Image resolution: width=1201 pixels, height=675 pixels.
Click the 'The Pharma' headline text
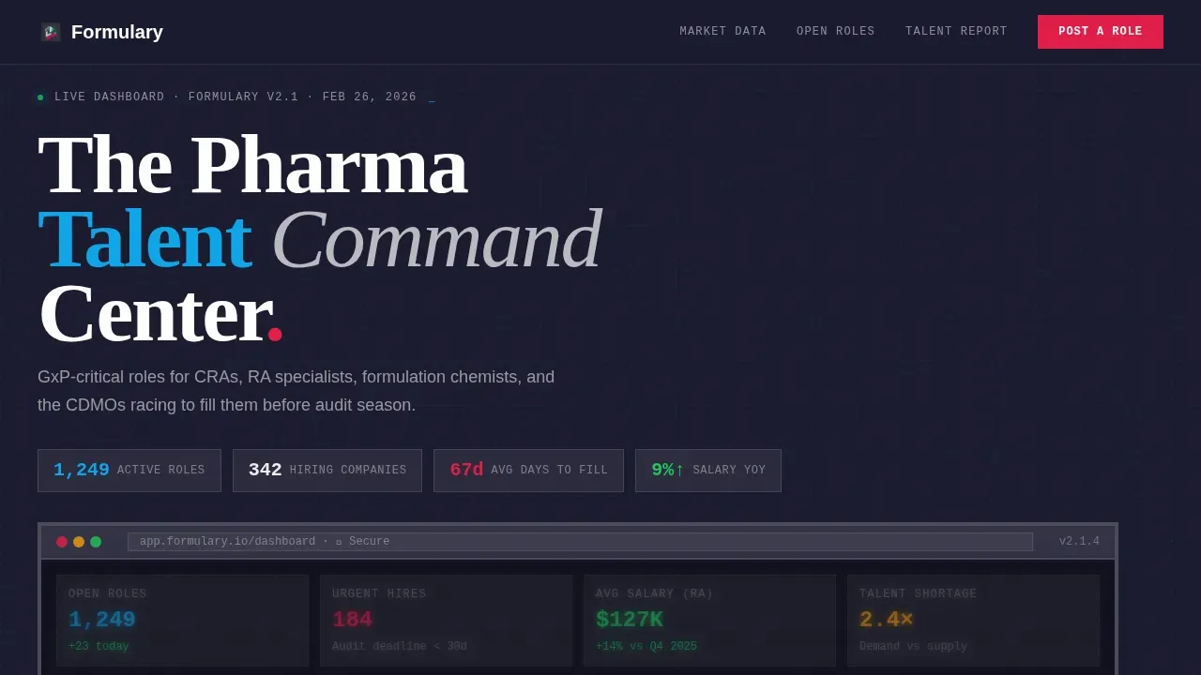click(x=252, y=165)
